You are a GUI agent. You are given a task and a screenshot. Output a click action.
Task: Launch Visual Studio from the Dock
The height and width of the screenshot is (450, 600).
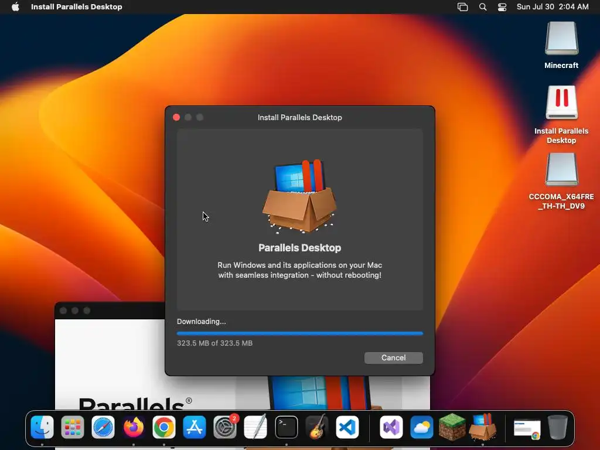pos(391,427)
